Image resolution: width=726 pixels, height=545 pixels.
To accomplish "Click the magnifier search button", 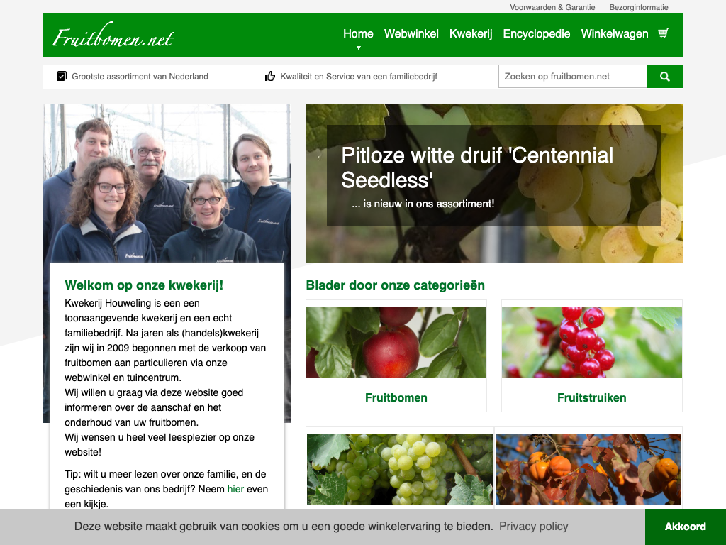I will coord(664,77).
